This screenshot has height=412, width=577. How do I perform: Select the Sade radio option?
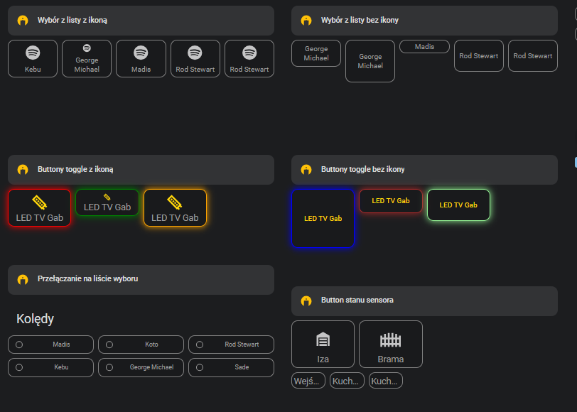pos(200,367)
